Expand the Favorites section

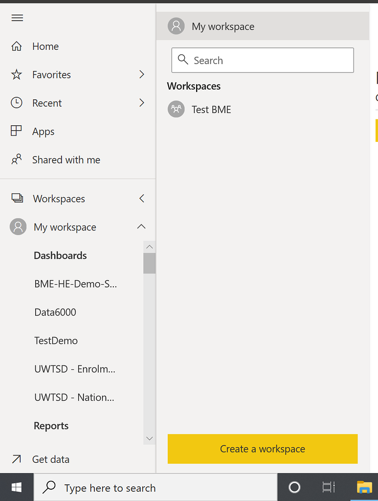(141, 74)
